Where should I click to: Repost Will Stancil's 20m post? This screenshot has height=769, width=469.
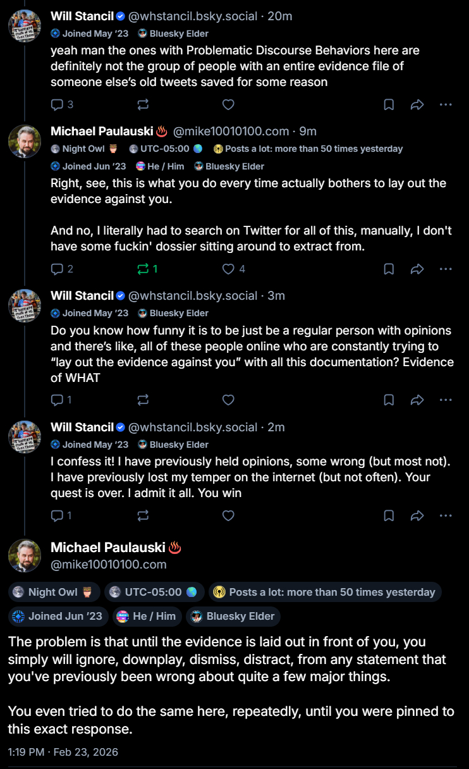(x=143, y=104)
